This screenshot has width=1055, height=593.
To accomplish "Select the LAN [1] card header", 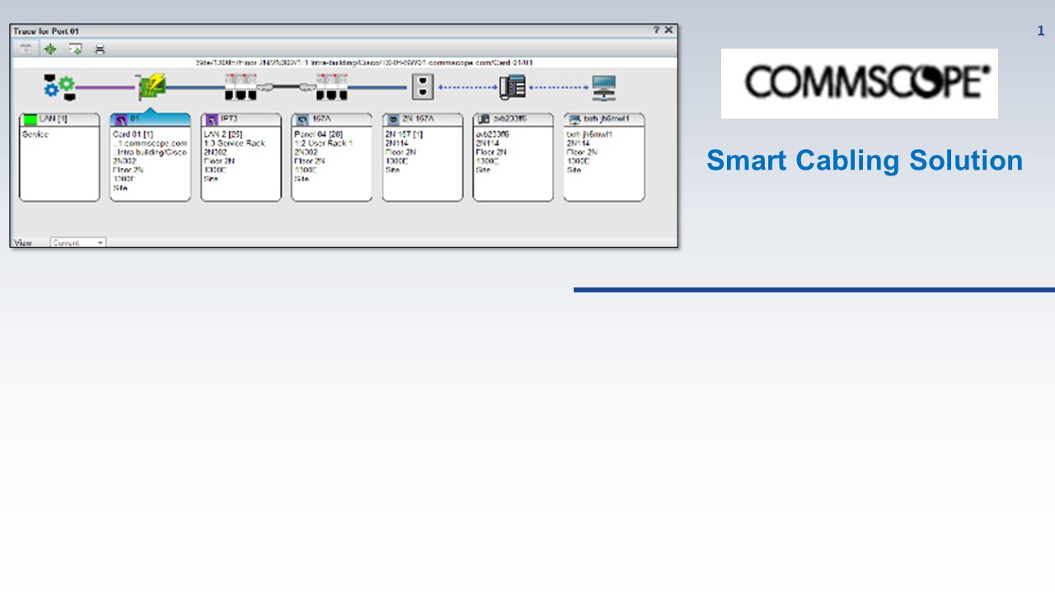I will click(59, 120).
